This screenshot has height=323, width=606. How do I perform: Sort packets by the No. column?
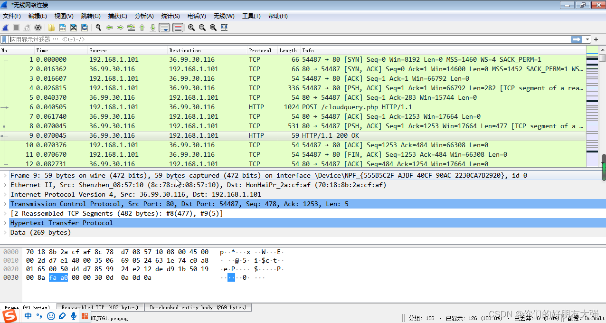coord(17,50)
